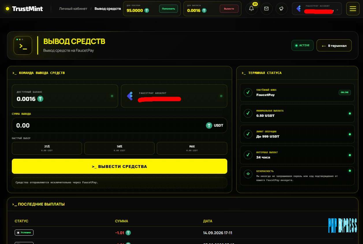The width and height of the screenshot is (363, 244).
Task: Click the 14.09.2026 17:11 date cell
Action: [218, 233]
